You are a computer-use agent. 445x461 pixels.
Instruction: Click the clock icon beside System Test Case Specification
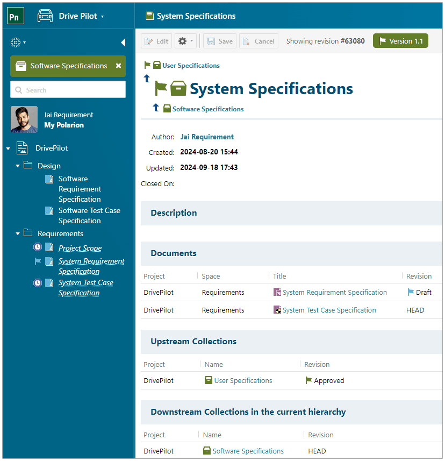pos(38,282)
